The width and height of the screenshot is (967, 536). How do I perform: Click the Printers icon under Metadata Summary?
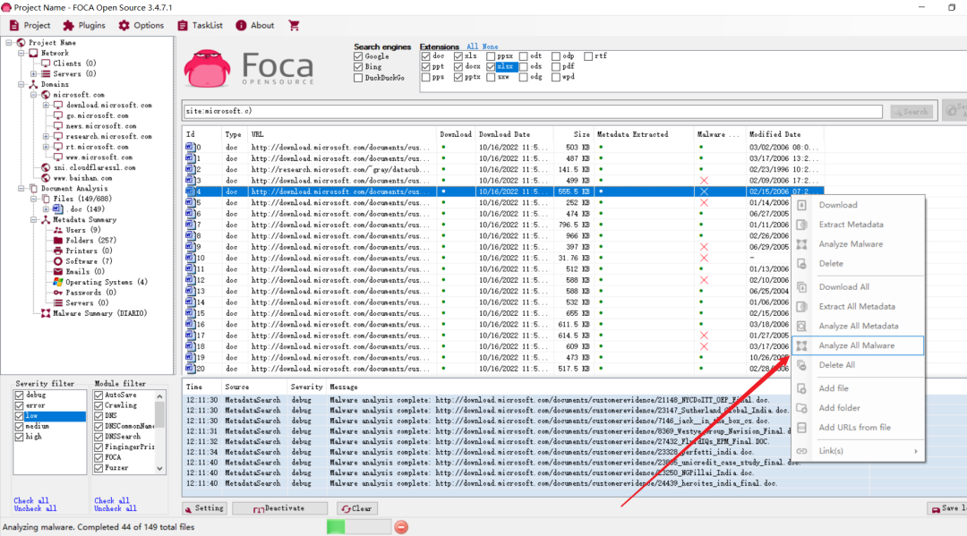pyautogui.click(x=58, y=251)
